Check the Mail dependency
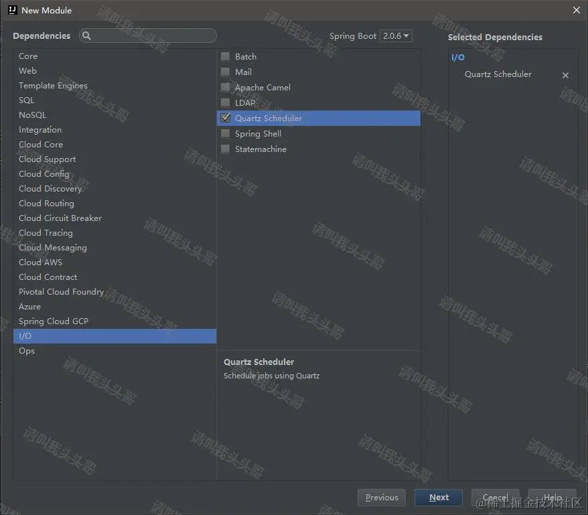 tap(226, 72)
